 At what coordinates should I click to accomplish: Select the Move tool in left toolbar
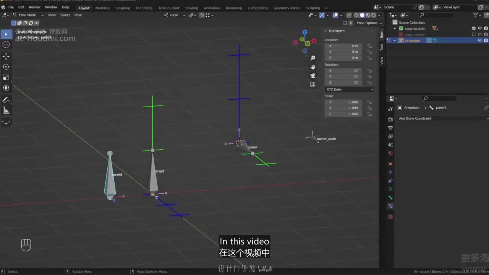6,57
